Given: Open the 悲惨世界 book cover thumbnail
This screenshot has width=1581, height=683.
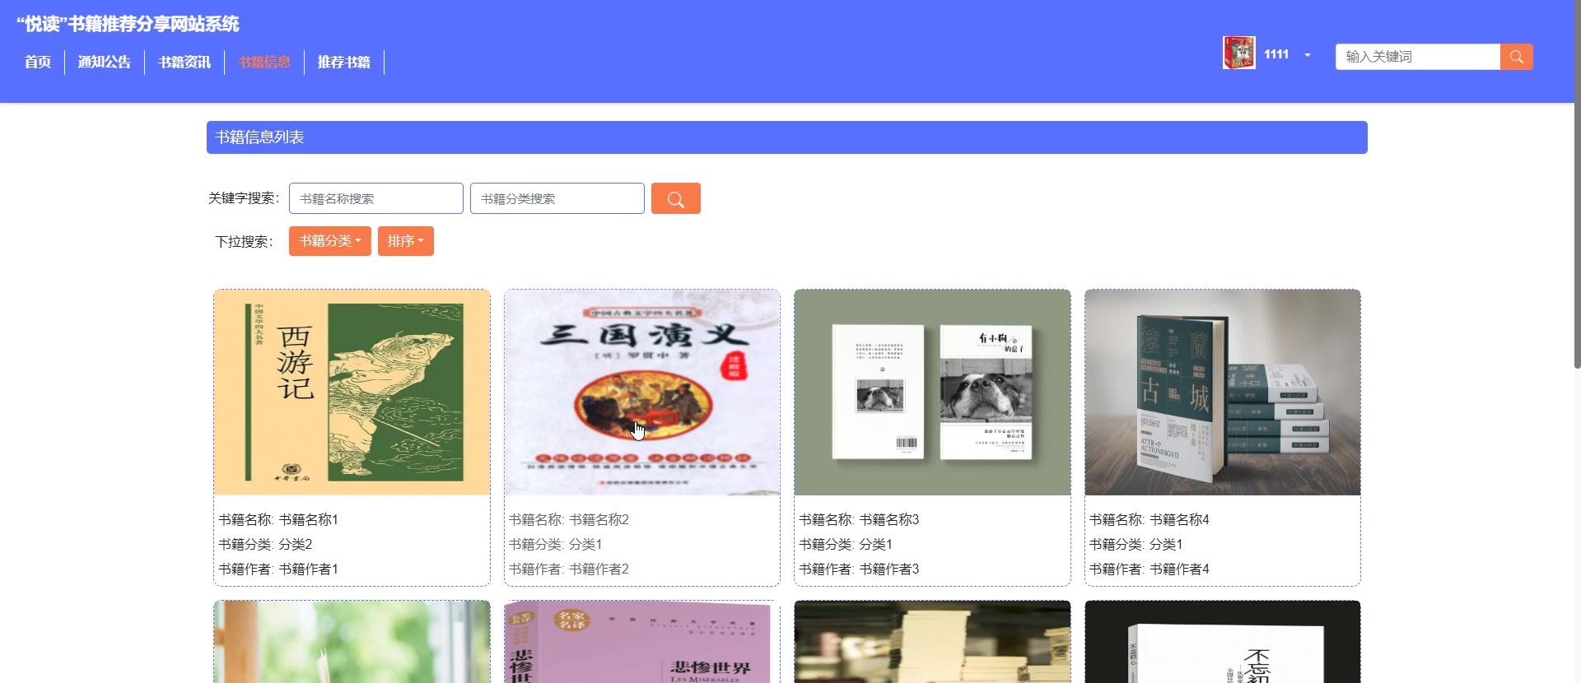Looking at the screenshot, I should [642, 642].
